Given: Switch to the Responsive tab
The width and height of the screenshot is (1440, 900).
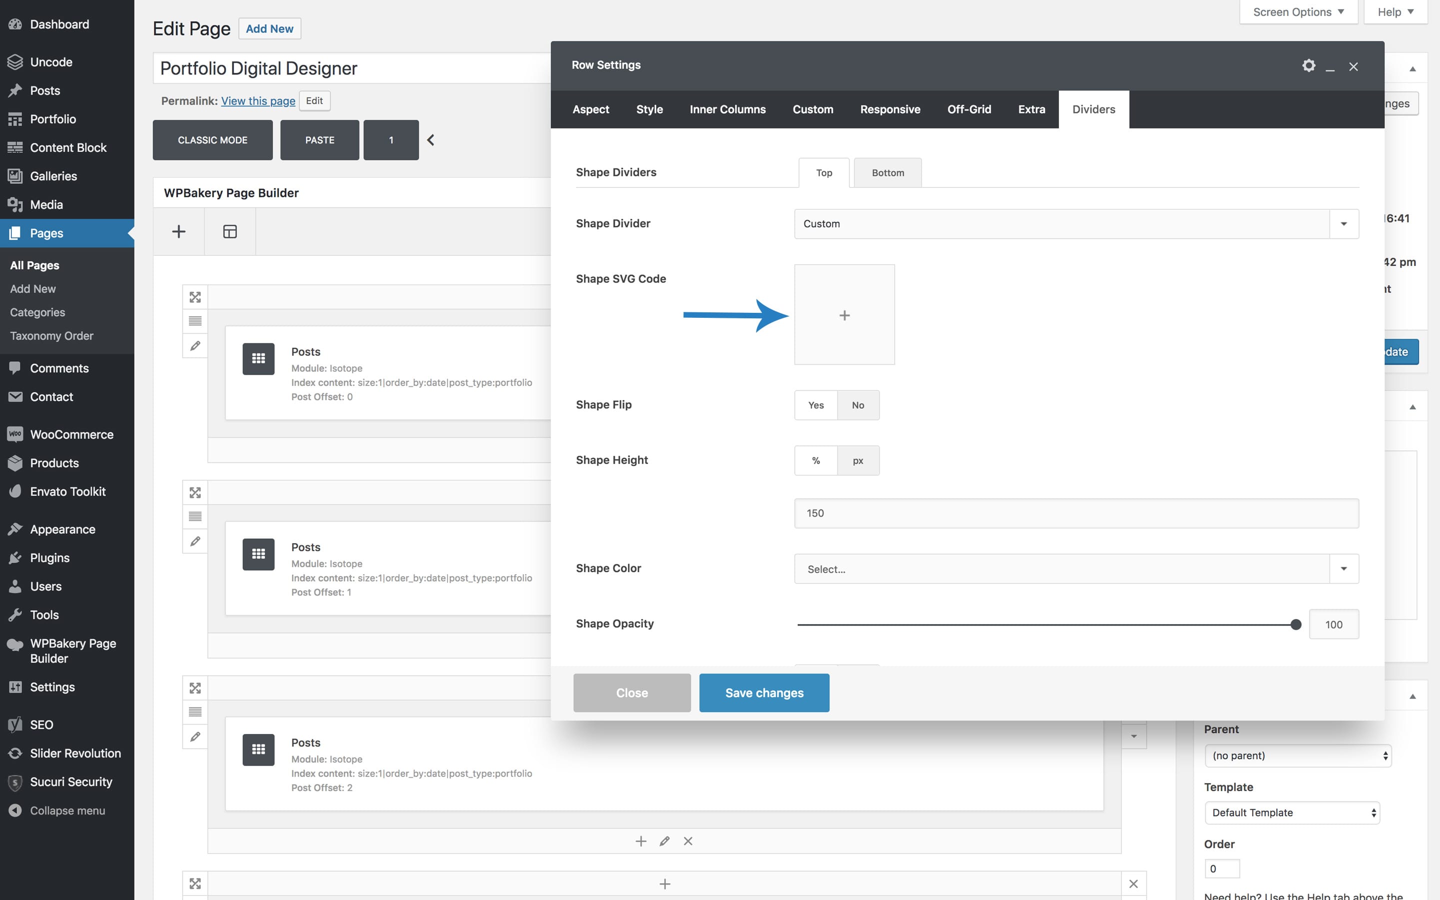Looking at the screenshot, I should coord(889,109).
